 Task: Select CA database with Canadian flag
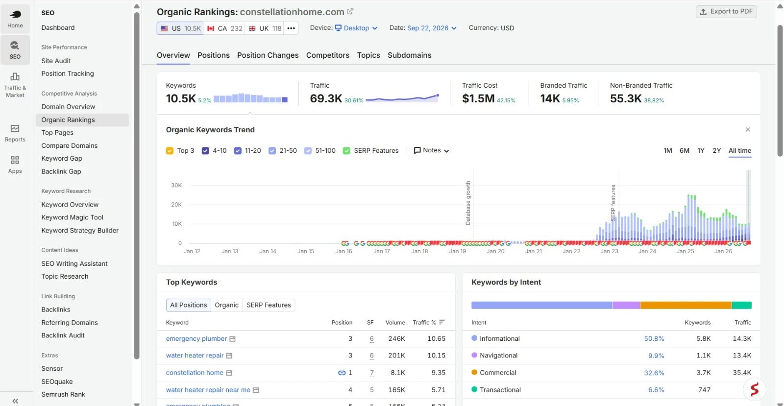pyautogui.click(x=224, y=28)
